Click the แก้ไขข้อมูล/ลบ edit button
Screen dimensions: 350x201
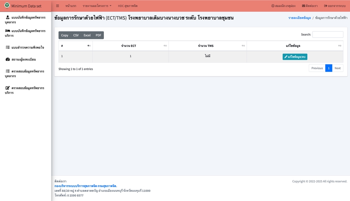(x=295, y=57)
